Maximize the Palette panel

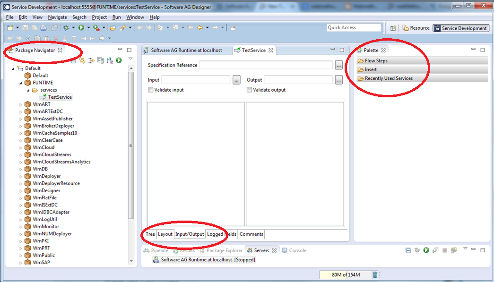click(x=482, y=50)
